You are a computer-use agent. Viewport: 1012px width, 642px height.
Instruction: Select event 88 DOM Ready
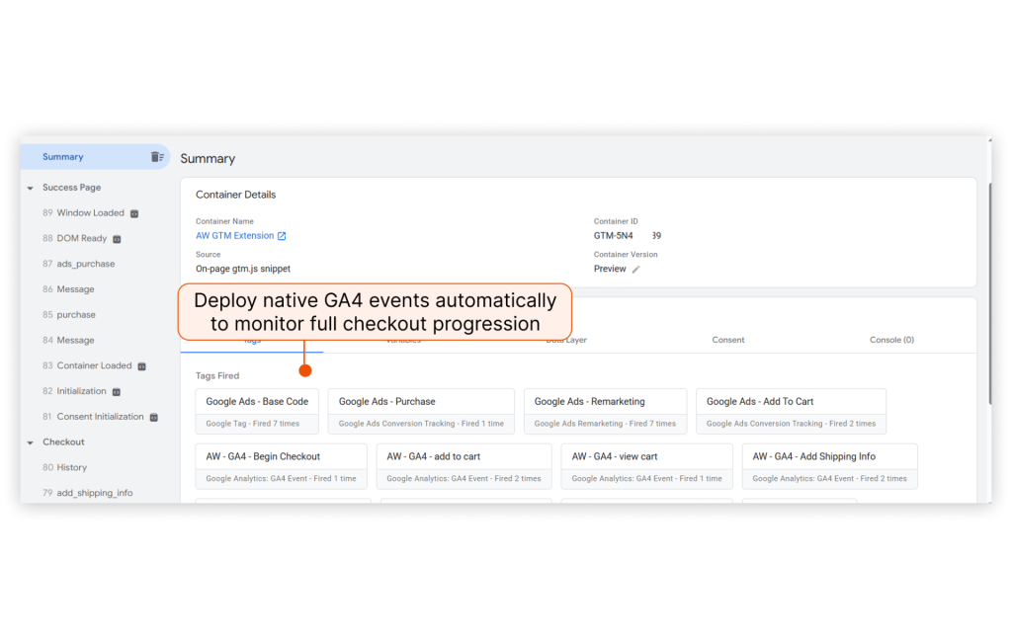coord(75,238)
